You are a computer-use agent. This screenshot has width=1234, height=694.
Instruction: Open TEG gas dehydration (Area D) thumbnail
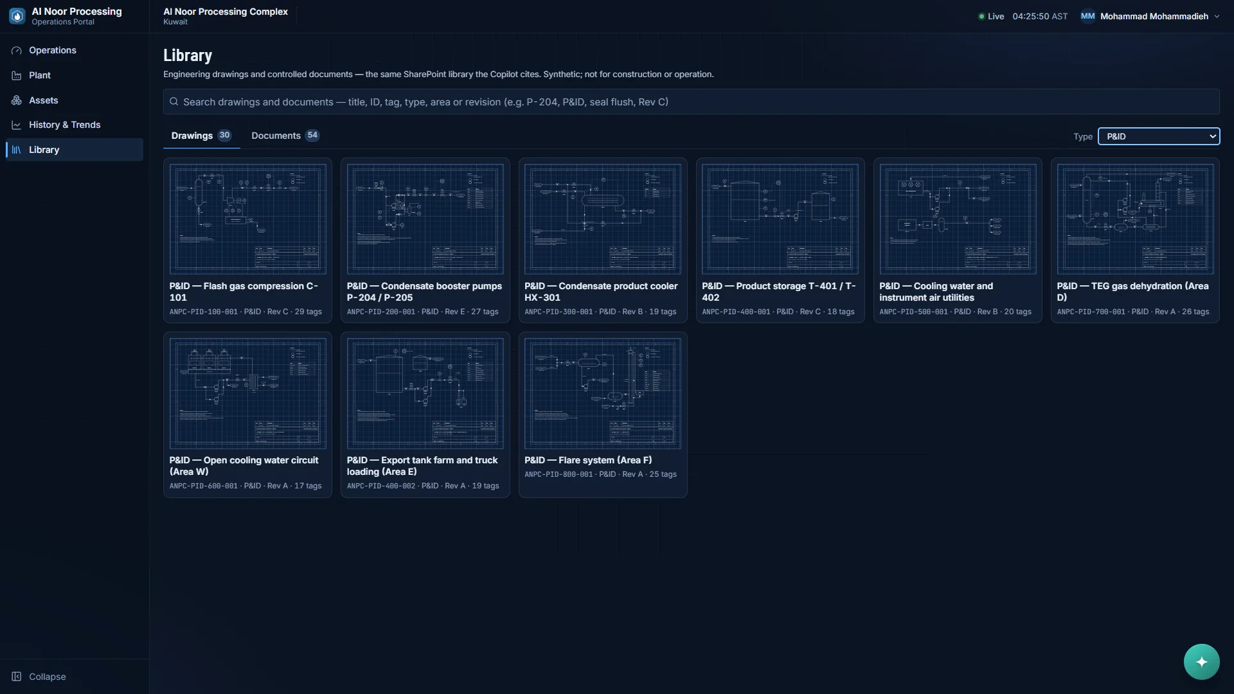pos(1135,219)
